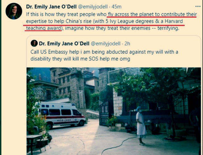Open the quoted tweet's photo attachment
This screenshot has width=203, height=155.
pos(114,111)
